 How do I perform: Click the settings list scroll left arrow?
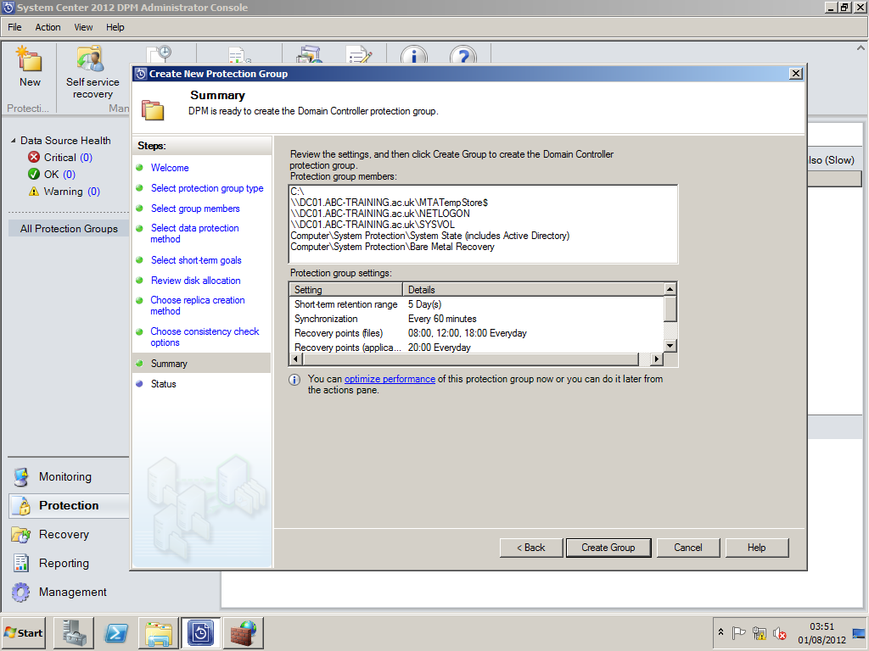click(x=296, y=359)
